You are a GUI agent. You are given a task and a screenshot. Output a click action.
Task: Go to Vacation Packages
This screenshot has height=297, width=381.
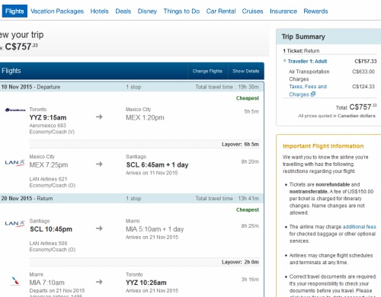[57, 11]
